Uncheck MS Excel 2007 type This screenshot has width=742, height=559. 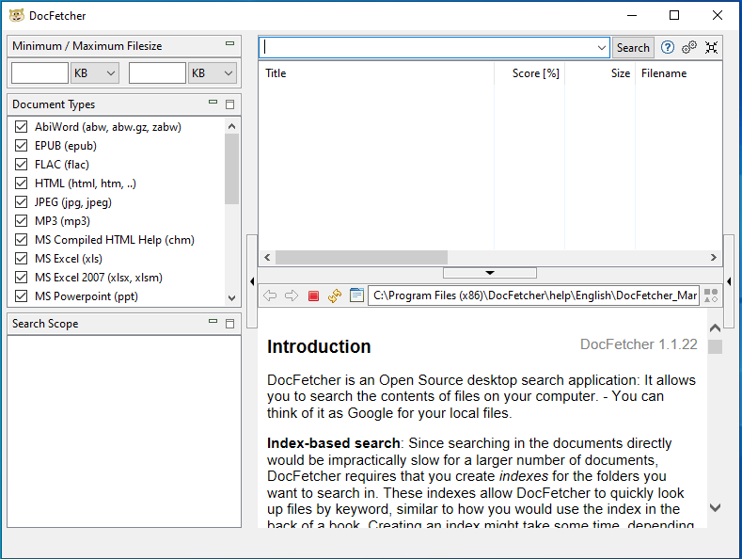coord(21,277)
